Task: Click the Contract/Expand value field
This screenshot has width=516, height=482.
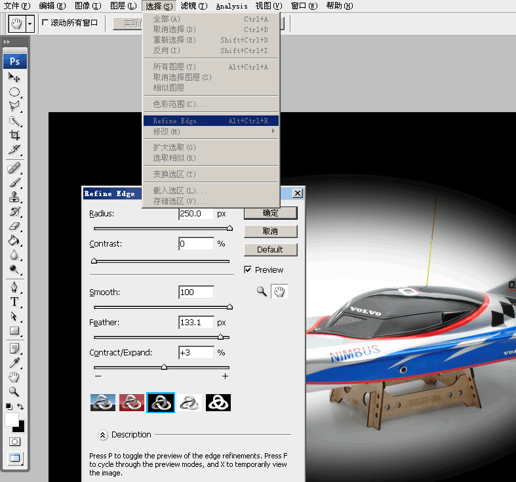Action: 196,353
